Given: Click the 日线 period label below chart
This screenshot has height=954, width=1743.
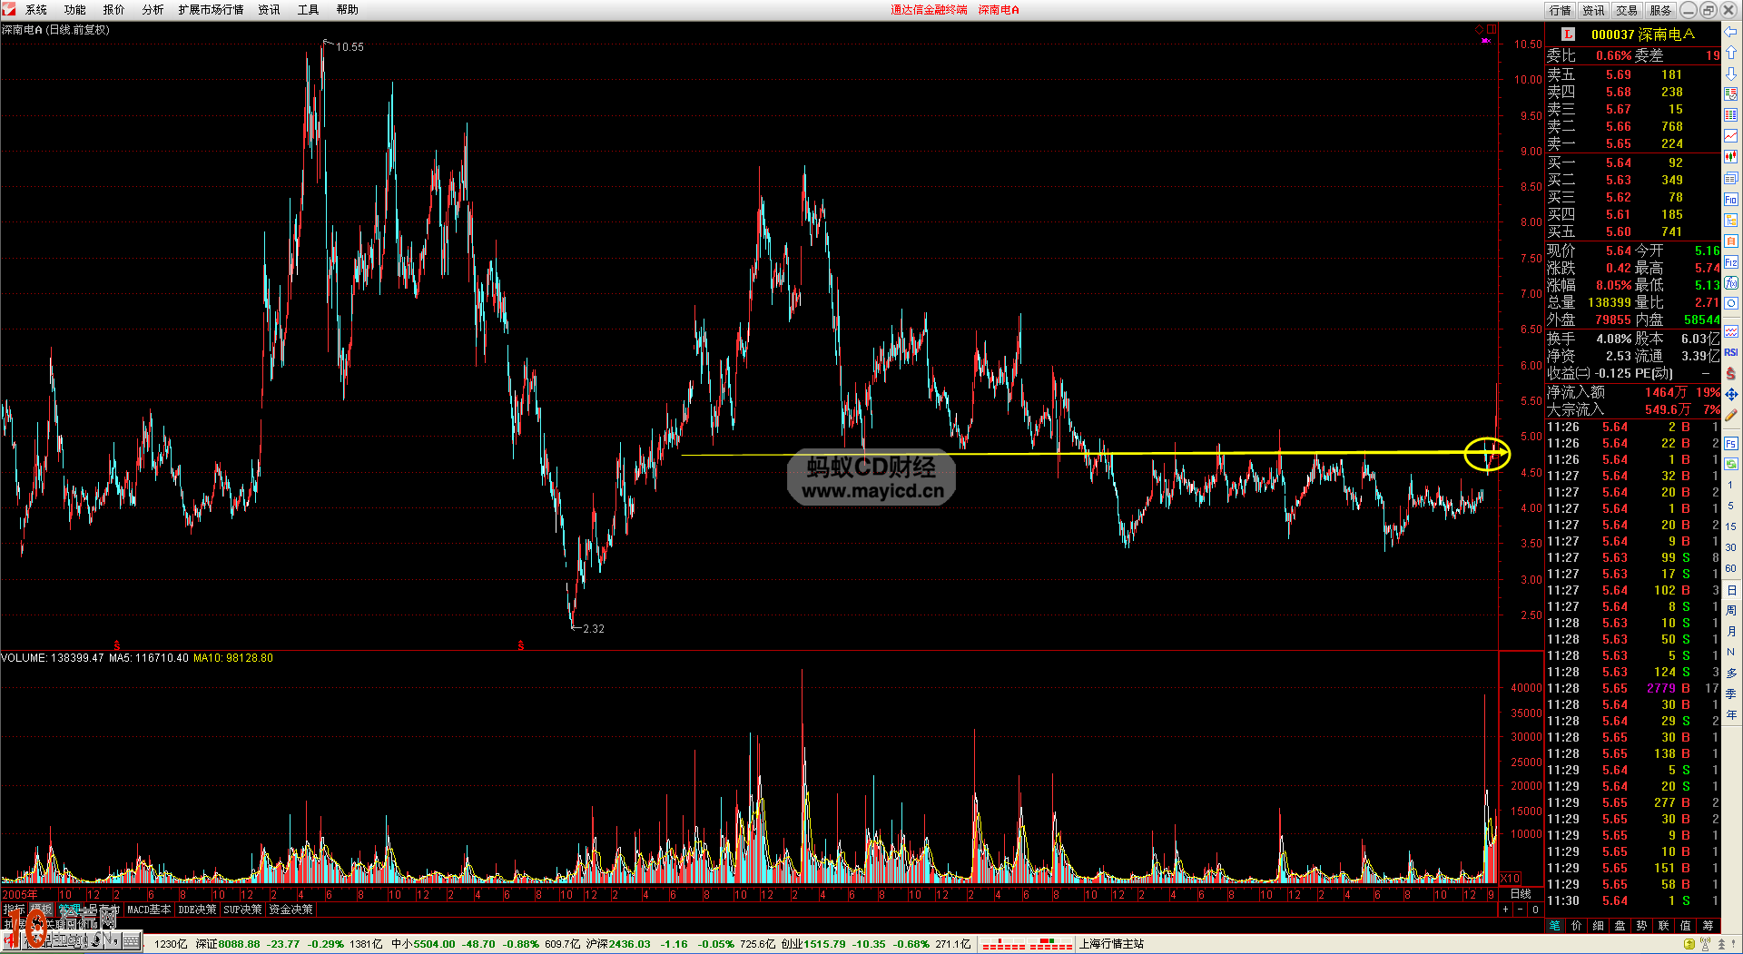Looking at the screenshot, I should (1521, 894).
